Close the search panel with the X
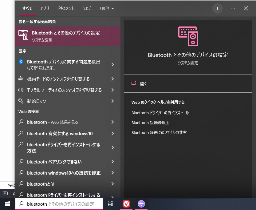 coord(246,8)
